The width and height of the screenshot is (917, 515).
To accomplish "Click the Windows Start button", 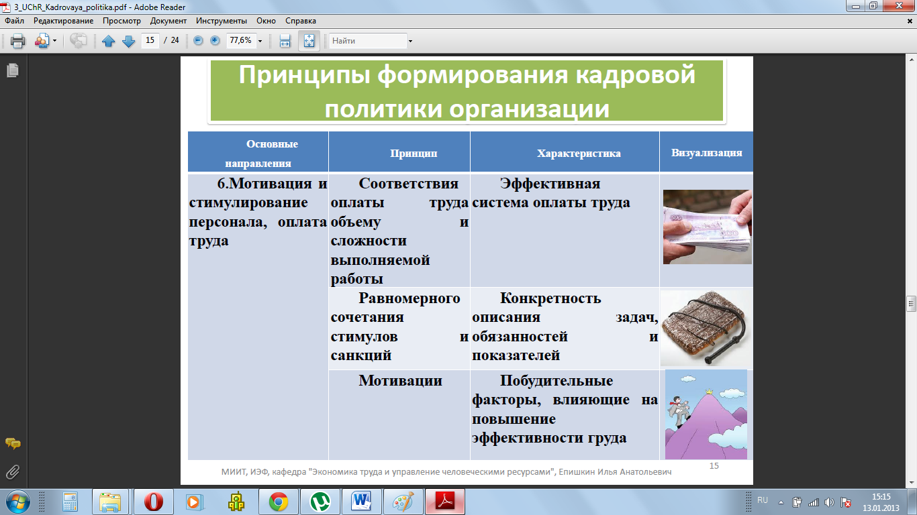I will click(17, 501).
